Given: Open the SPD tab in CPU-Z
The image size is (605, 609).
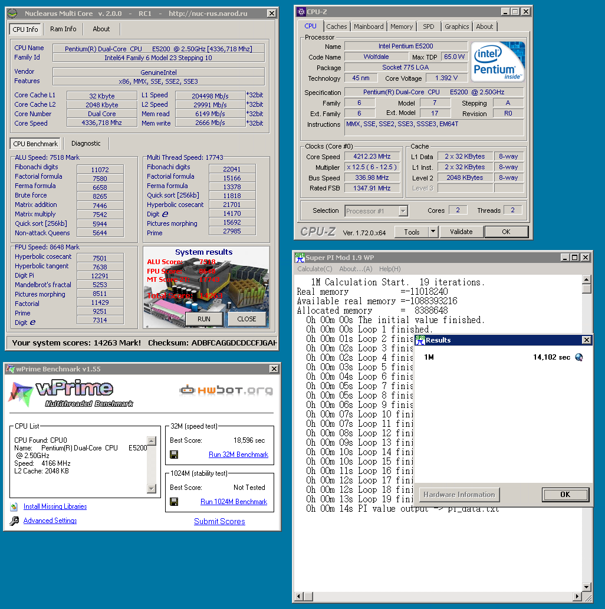Looking at the screenshot, I should (x=428, y=27).
